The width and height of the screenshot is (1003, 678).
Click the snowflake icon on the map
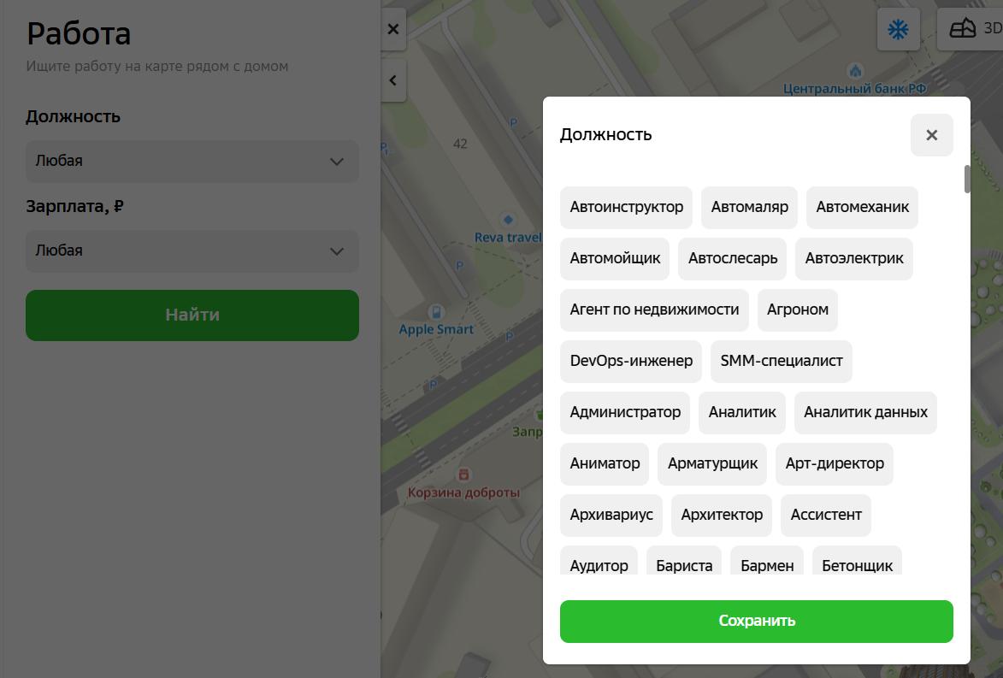(x=898, y=30)
